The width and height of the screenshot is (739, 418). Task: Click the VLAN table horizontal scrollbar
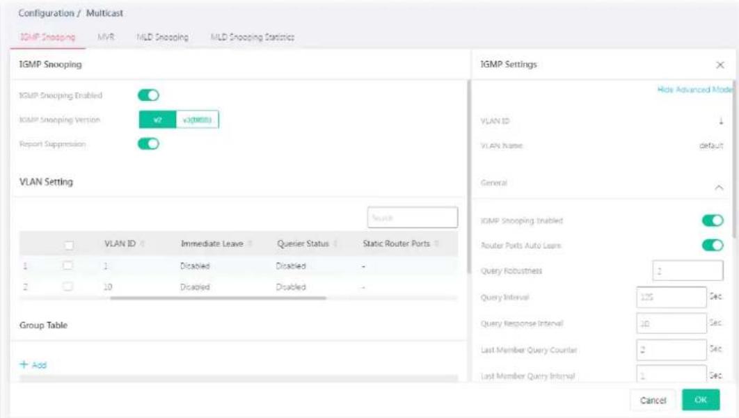218,298
